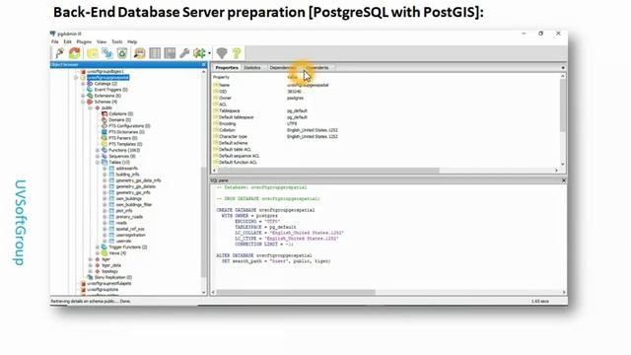Open the Edit menu
Screen dimensions: 631x355
[x=67, y=41]
